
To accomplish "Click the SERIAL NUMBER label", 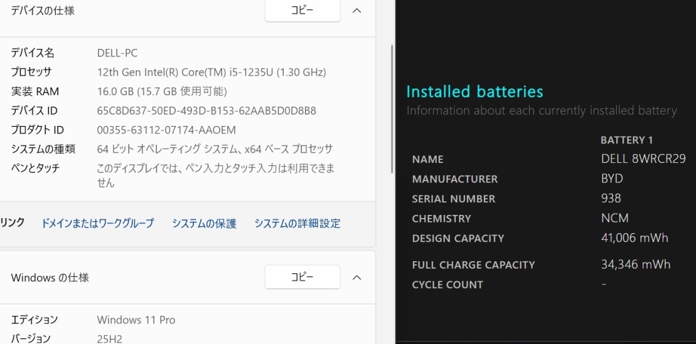I will click(454, 199).
